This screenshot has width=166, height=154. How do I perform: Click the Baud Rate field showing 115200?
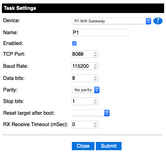pyautogui.click(x=85, y=66)
